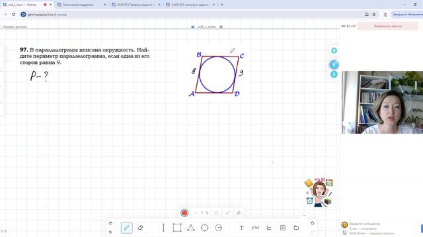Screen dimensions: 423x237
Task: Insert an image onto the board
Action: point(283,228)
